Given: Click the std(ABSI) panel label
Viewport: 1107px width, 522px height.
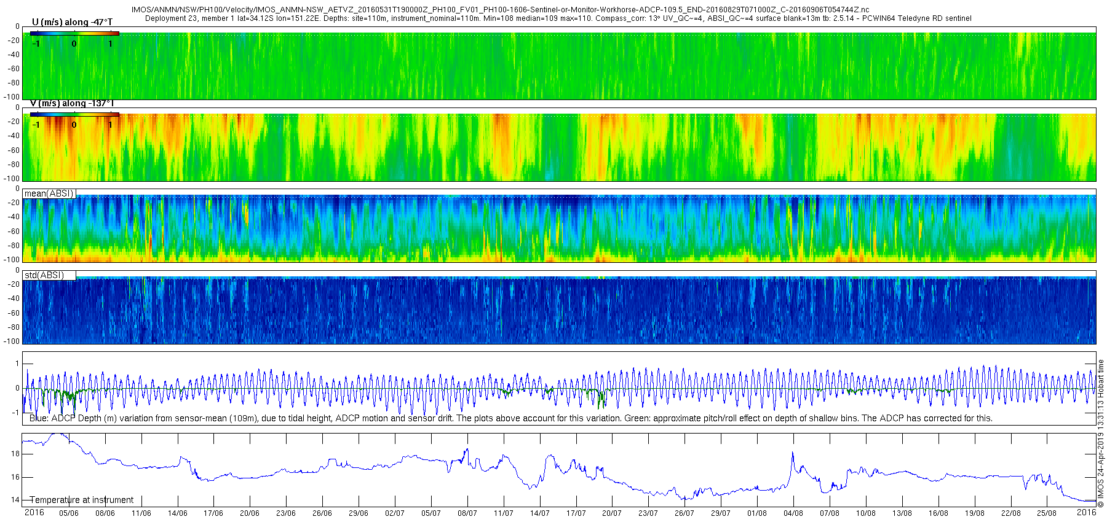Looking at the screenshot, I should coord(44,275).
